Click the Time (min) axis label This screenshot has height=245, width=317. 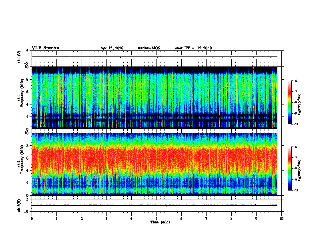pyautogui.click(x=160, y=222)
